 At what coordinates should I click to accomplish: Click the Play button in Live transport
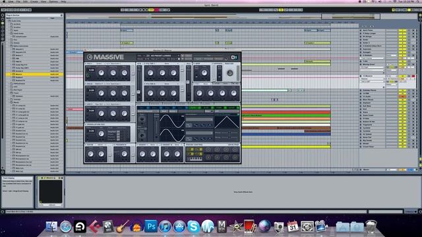(140, 10)
